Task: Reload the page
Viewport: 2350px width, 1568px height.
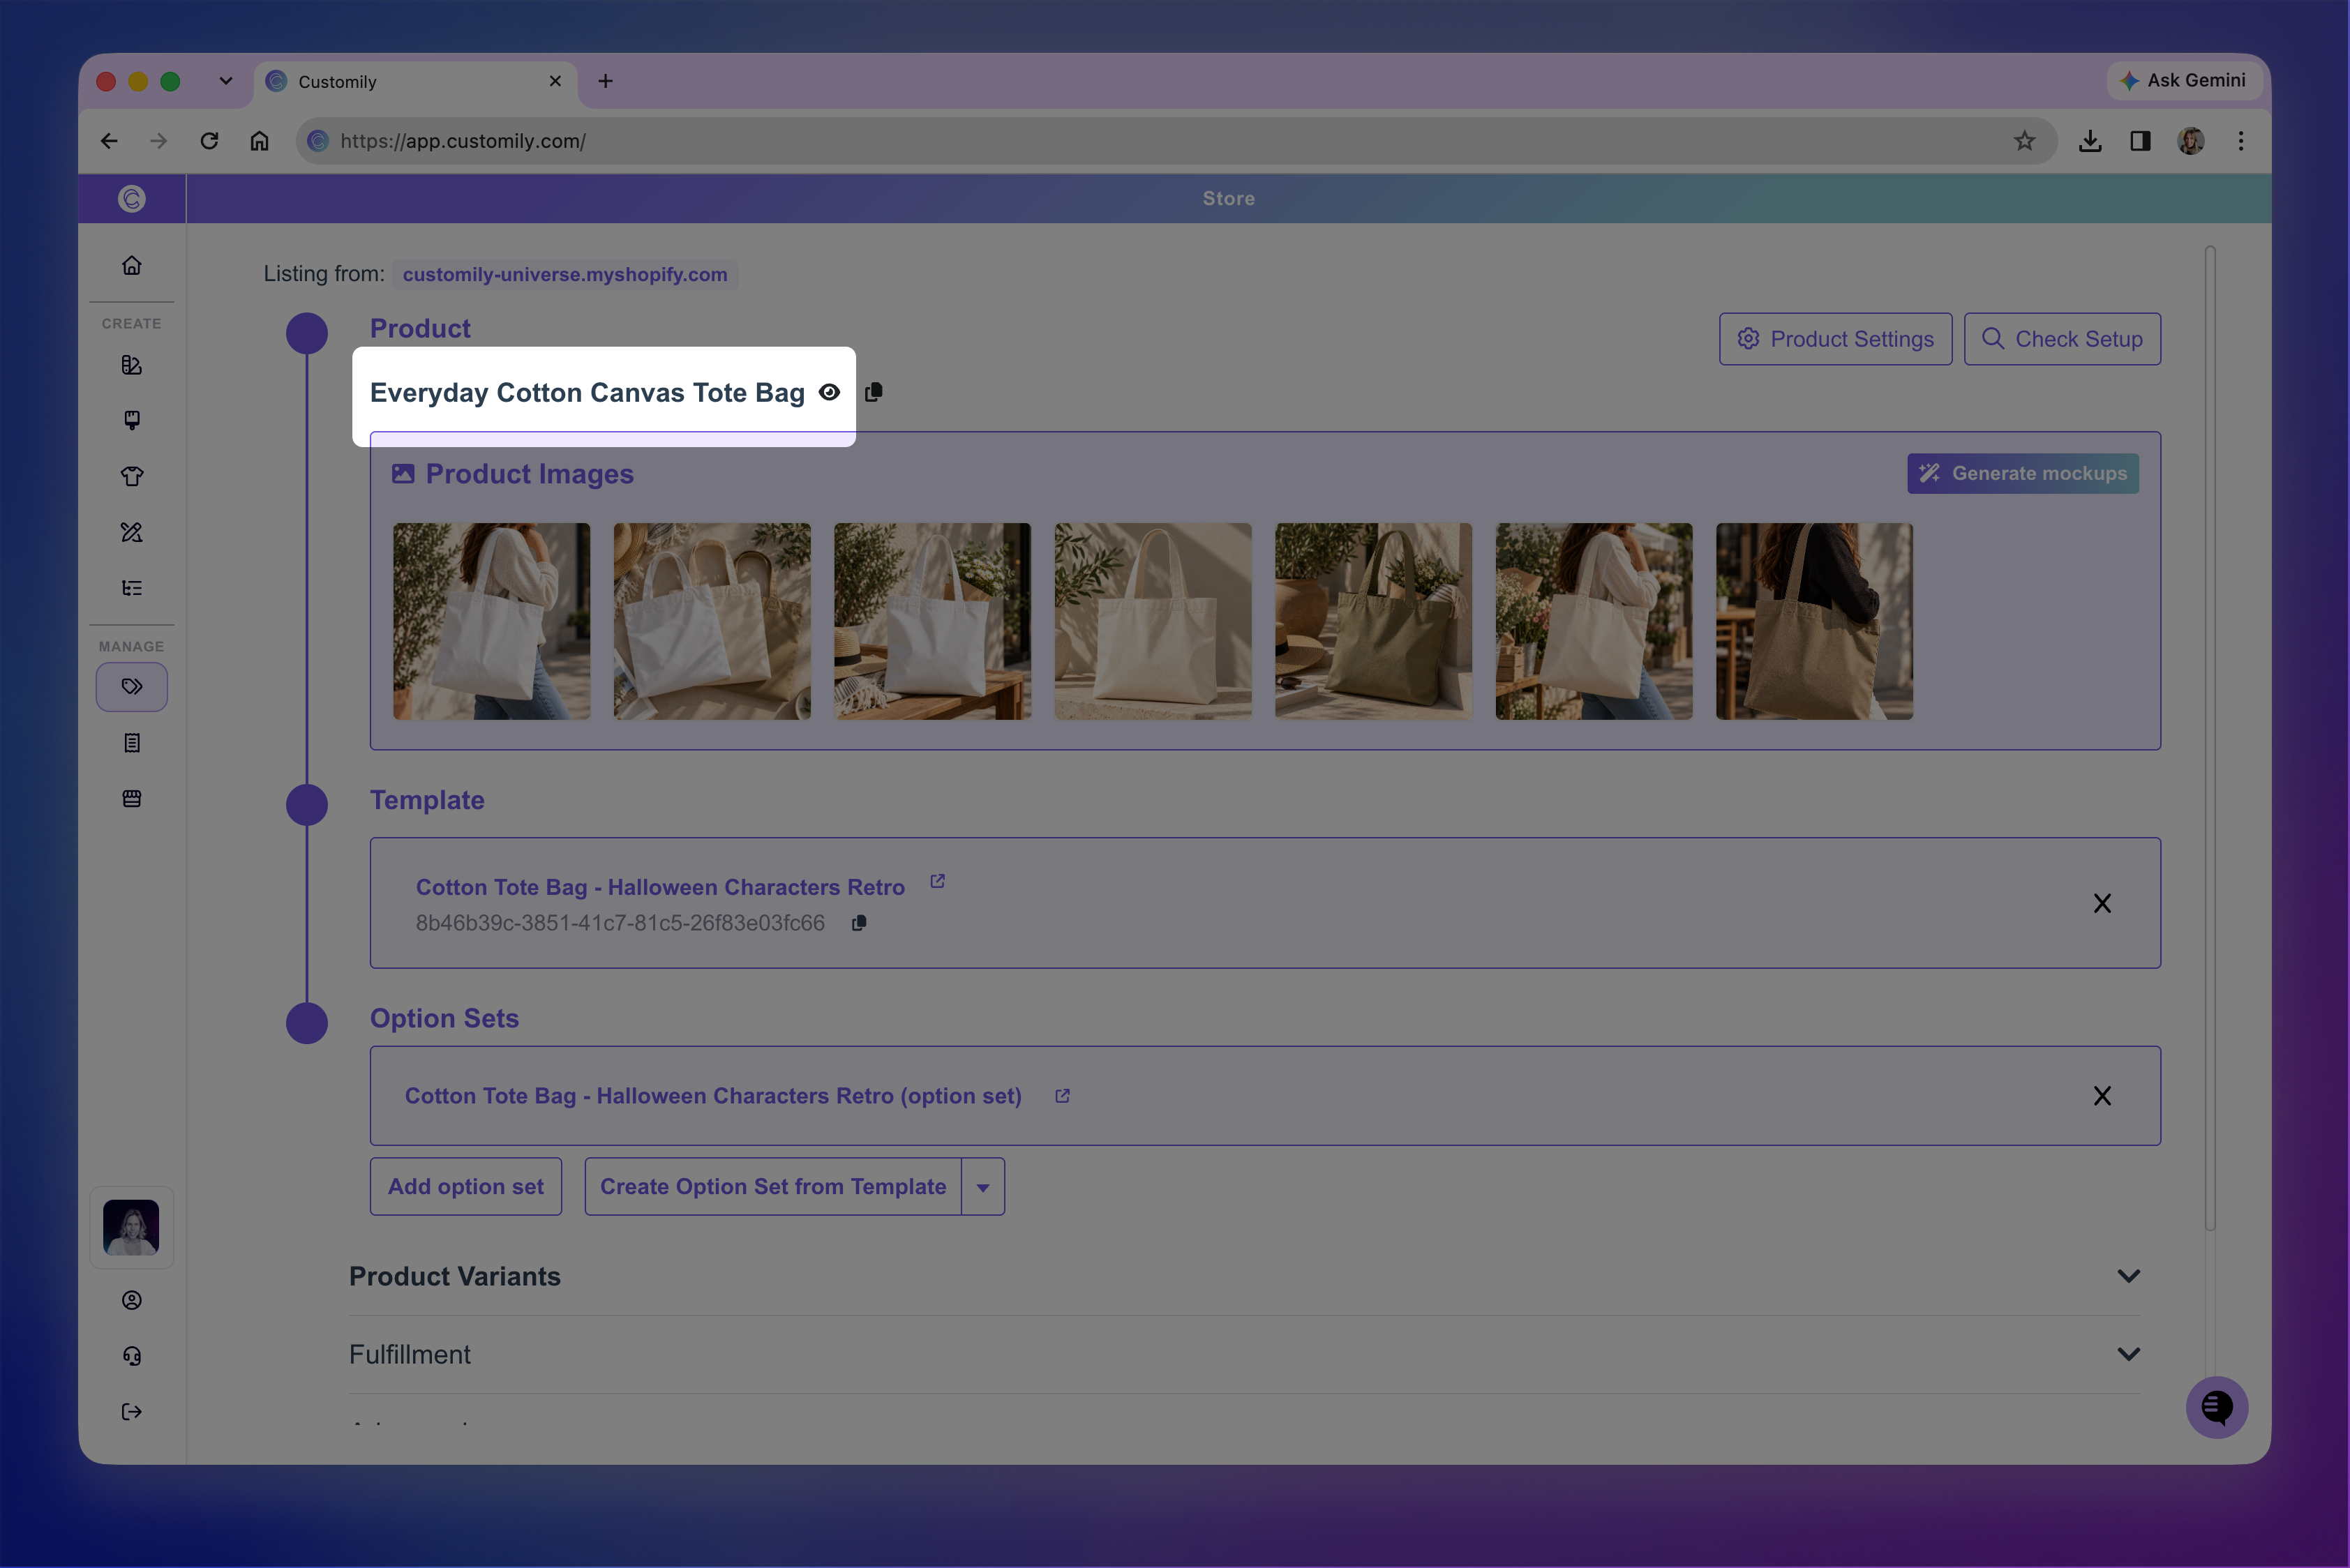Action: click(x=209, y=141)
